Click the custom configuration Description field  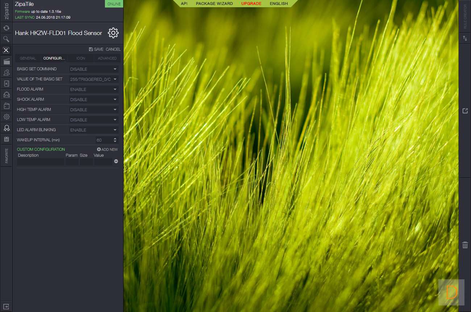click(x=41, y=162)
